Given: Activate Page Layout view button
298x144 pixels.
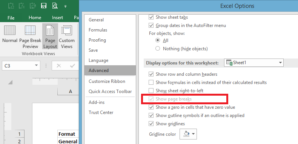Looking at the screenshot, I should [x=50, y=37].
